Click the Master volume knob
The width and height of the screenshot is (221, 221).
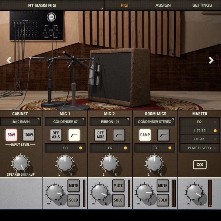coord(194,192)
